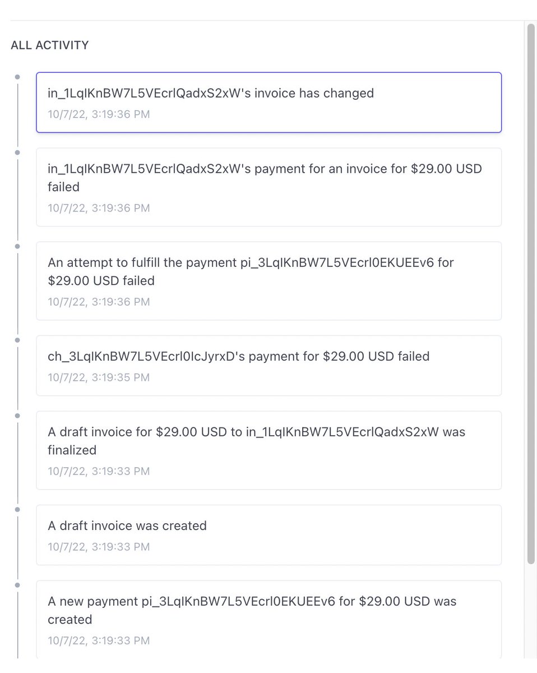Open the new payment pi_3LqlKnBW7L5VEcrl0EKUEEv6 created event
The width and height of the screenshot is (537, 673).
click(x=268, y=620)
